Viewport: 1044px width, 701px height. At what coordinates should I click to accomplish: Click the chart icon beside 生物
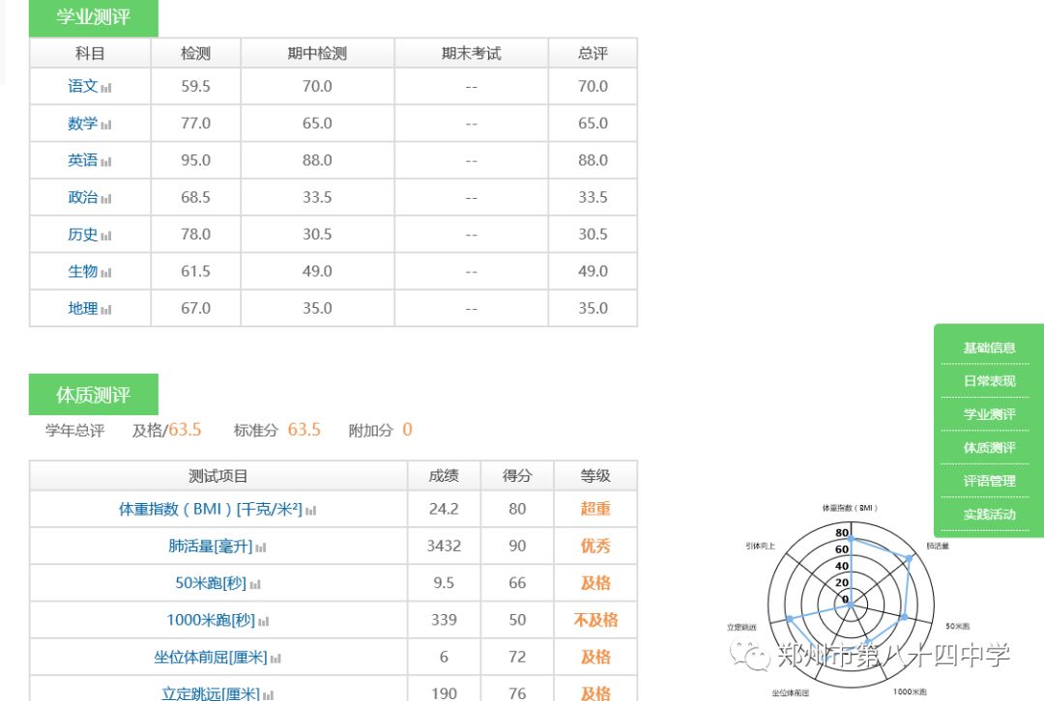(x=106, y=273)
